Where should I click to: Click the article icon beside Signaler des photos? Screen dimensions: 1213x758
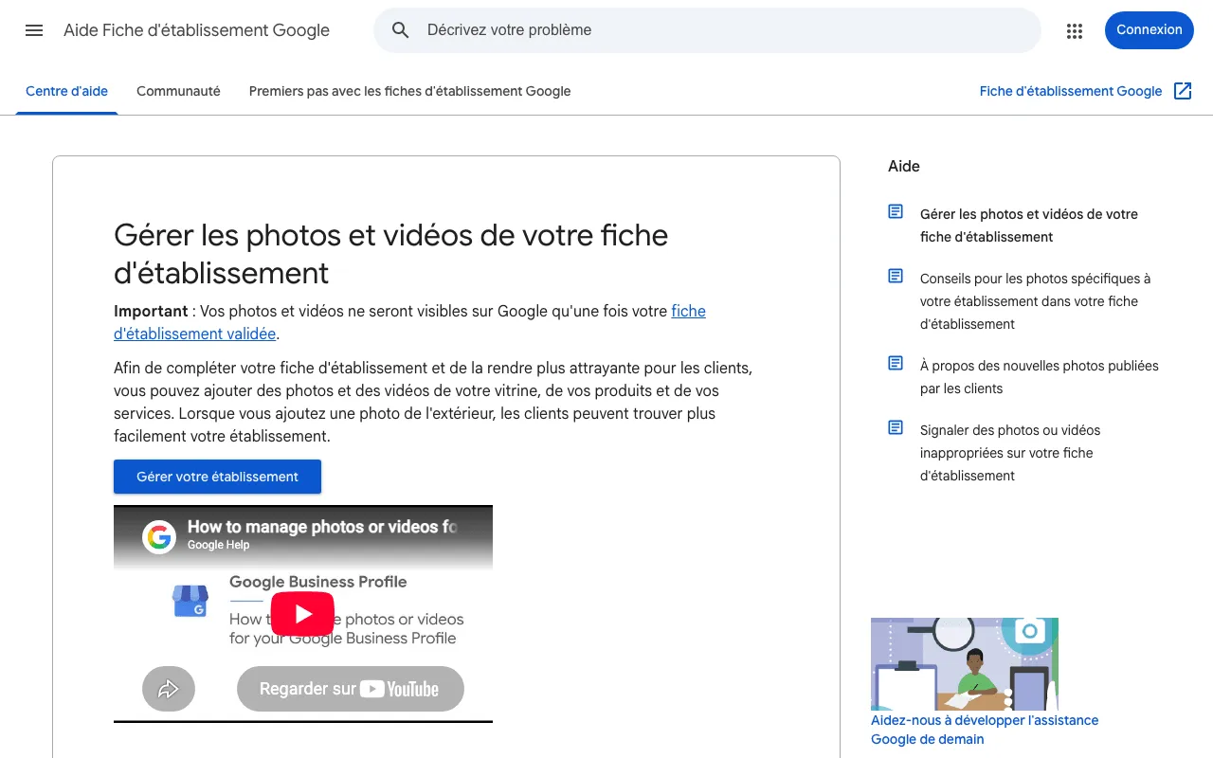point(896,427)
